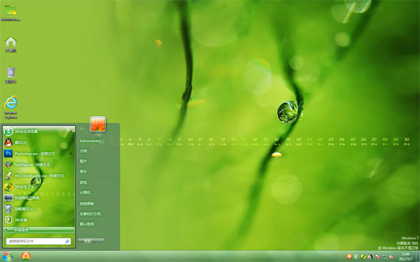
Task: Launch 360安全浏览器 from the Start menu
Action: (x=38, y=131)
